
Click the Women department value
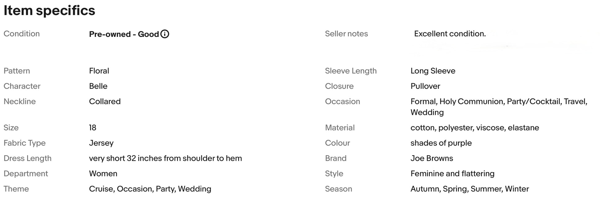(x=103, y=174)
